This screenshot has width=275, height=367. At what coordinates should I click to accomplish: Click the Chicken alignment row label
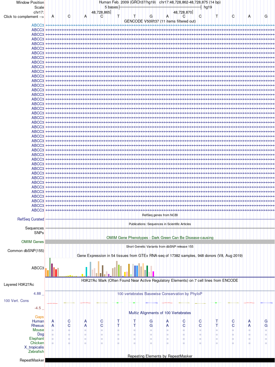tap(37, 343)
